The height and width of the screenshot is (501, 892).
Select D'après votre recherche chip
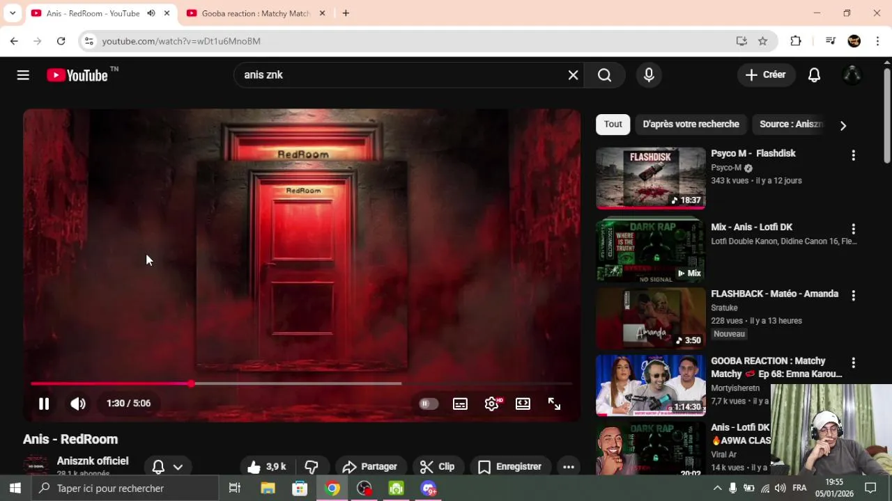pyautogui.click(x=691, y=125)
